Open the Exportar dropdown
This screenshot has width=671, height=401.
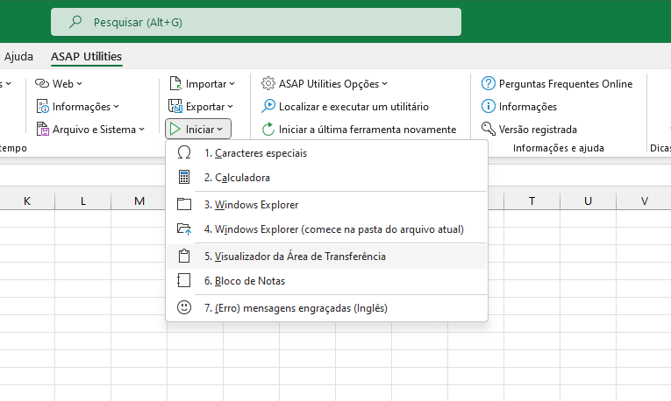(201, 106)
